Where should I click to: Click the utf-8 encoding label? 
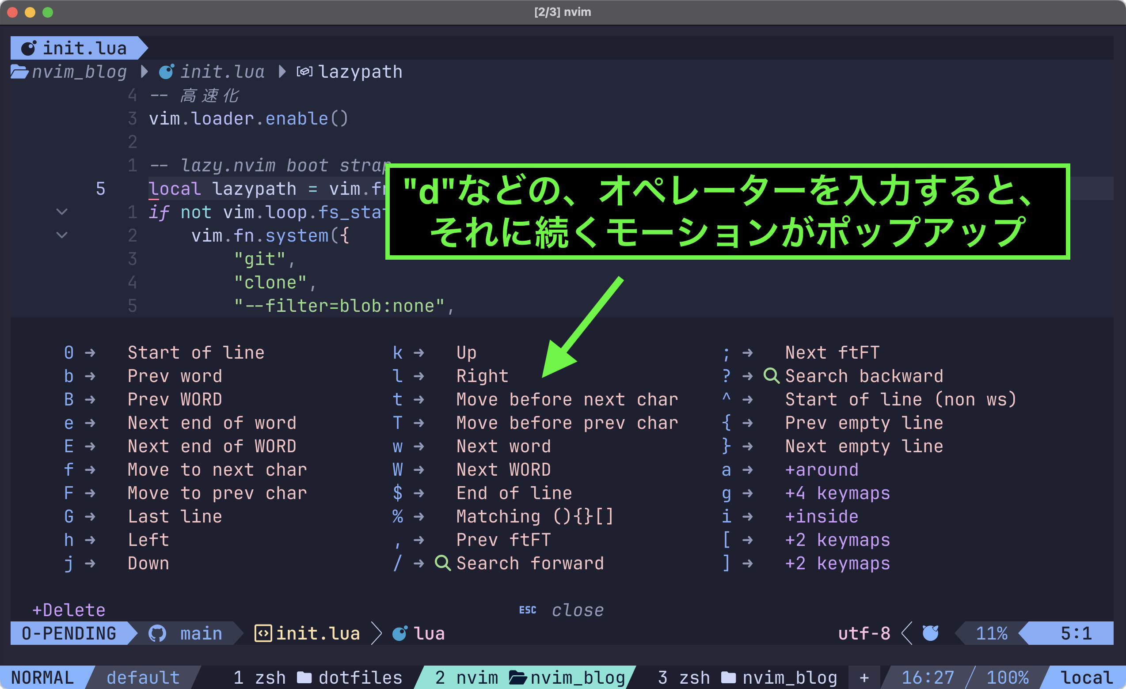pos(864,633)
